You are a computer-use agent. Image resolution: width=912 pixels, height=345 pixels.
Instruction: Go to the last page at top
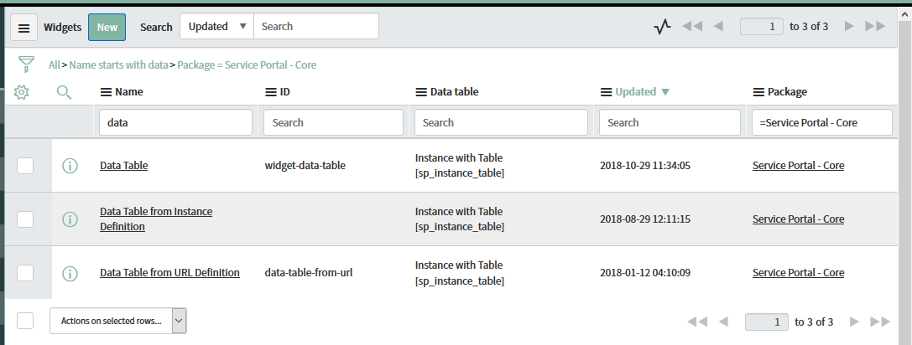click(x=875, y=27)
